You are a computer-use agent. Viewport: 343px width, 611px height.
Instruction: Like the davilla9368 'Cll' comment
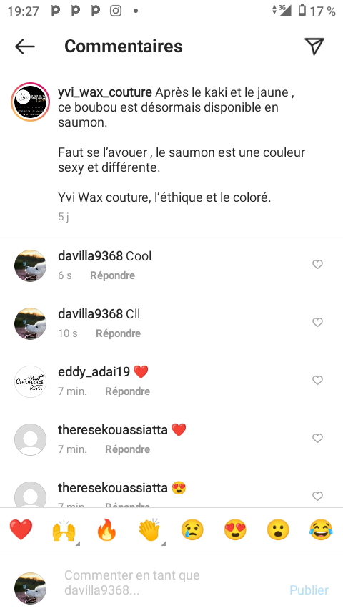[x=318, y=322]
